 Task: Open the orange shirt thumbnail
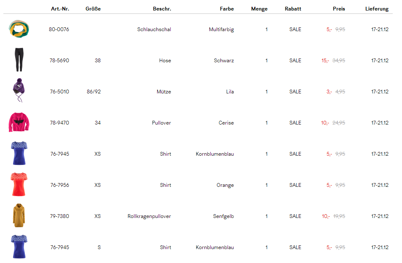[x=19, y=185]
